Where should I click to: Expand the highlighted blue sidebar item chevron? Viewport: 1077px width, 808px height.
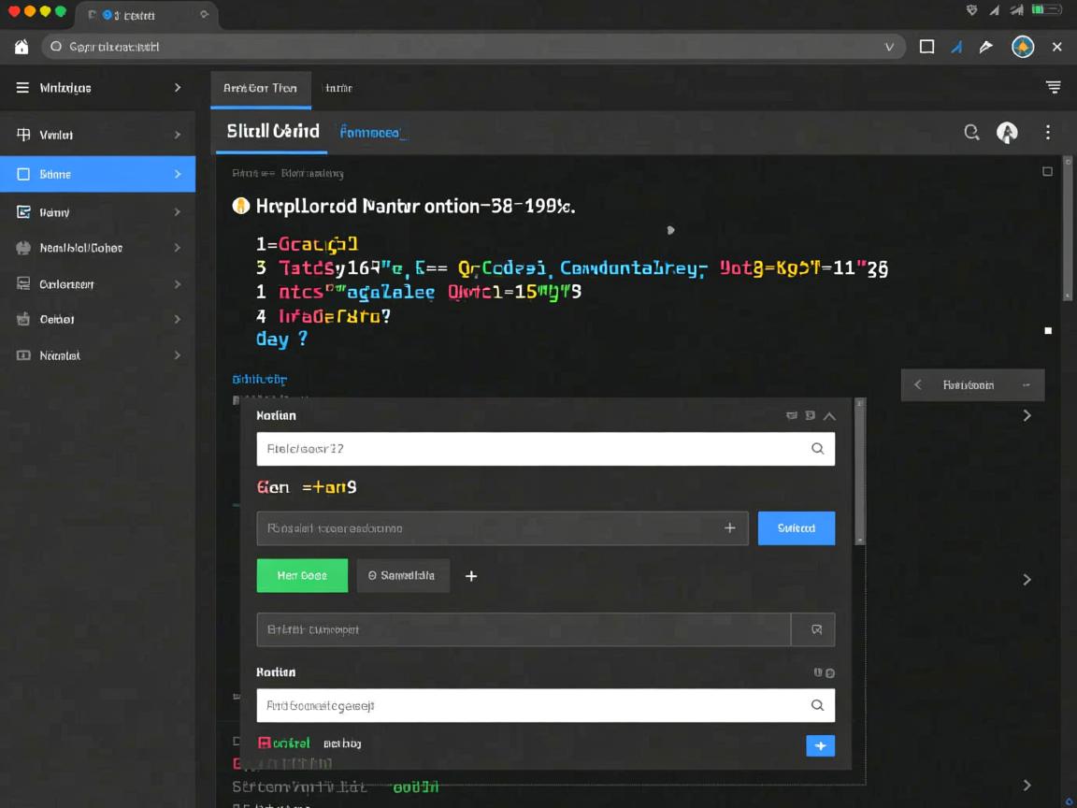click(178, 174)
